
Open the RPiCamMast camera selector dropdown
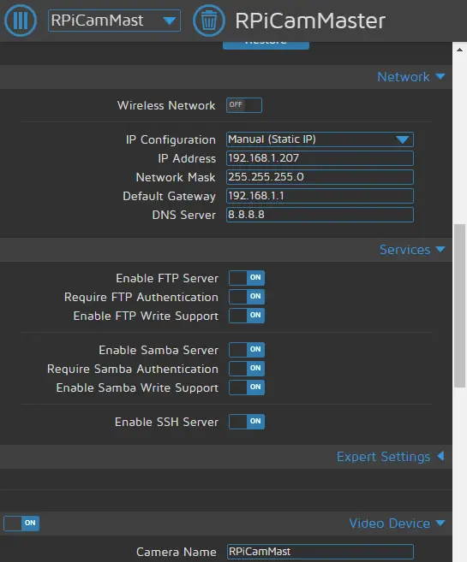[x=114, y=21]
